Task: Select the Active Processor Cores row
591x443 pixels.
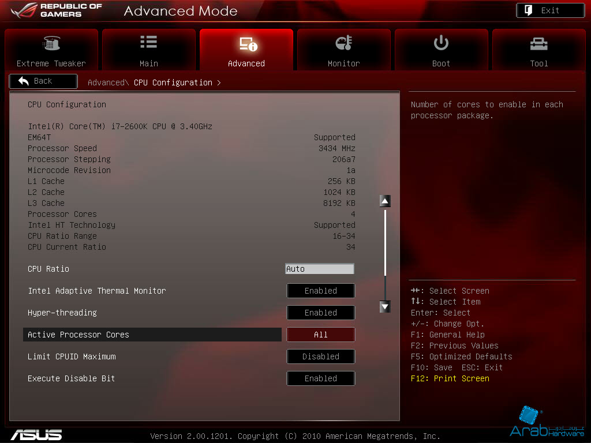Action: pos(152,335)
